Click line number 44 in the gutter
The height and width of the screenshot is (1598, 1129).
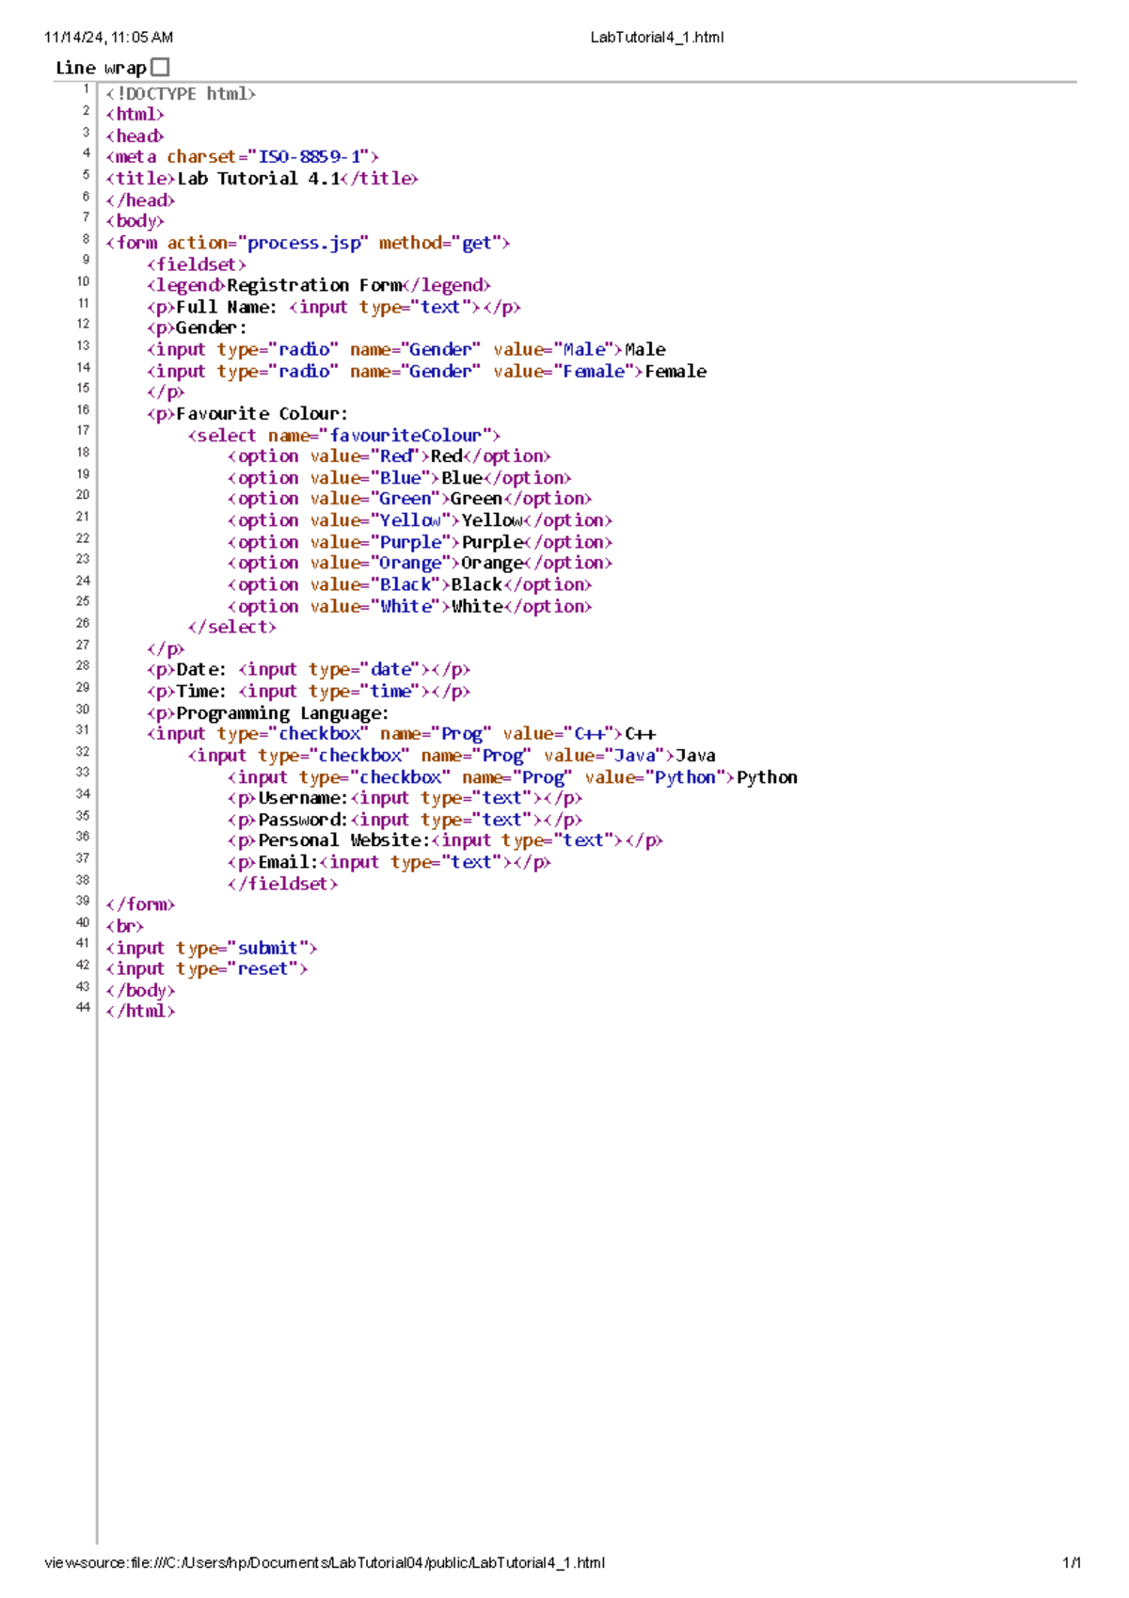(84, 1008)
